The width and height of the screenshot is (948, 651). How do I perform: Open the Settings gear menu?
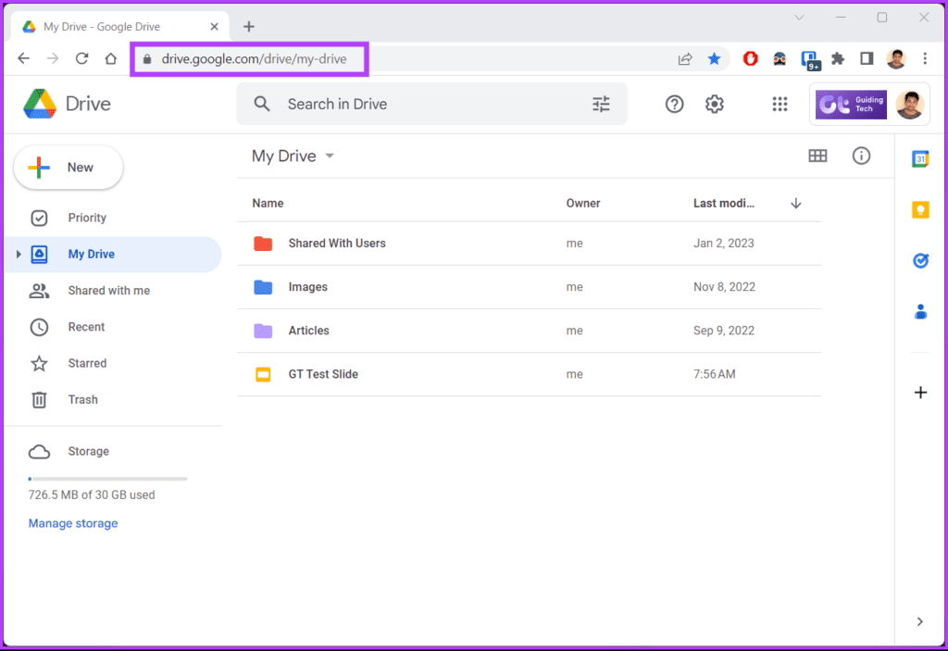715,104
